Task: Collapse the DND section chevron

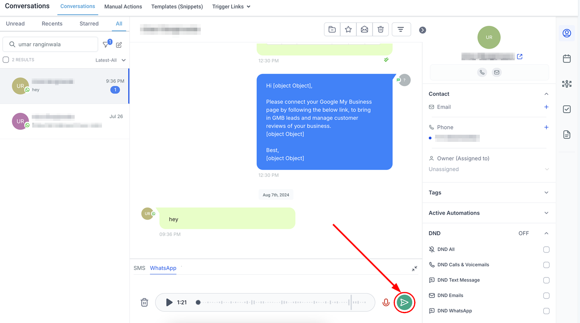Action: tap(546, 233)
